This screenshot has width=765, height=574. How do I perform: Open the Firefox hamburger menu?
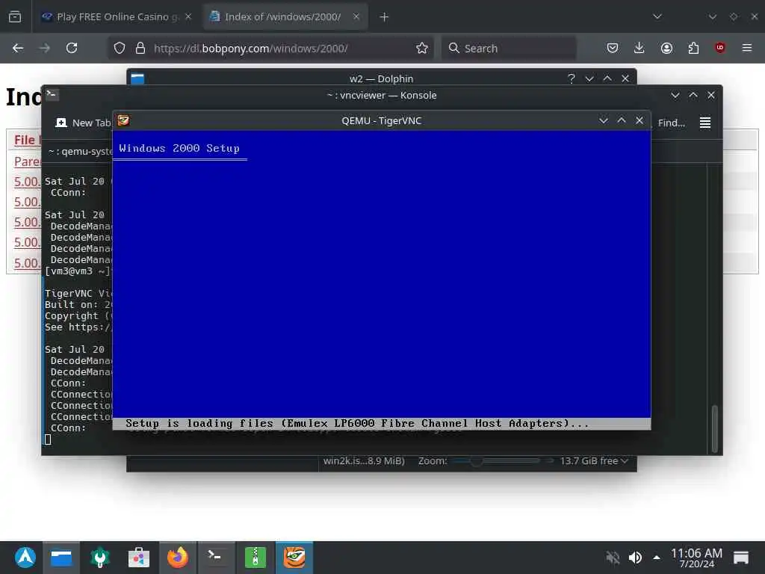[746, 48]
